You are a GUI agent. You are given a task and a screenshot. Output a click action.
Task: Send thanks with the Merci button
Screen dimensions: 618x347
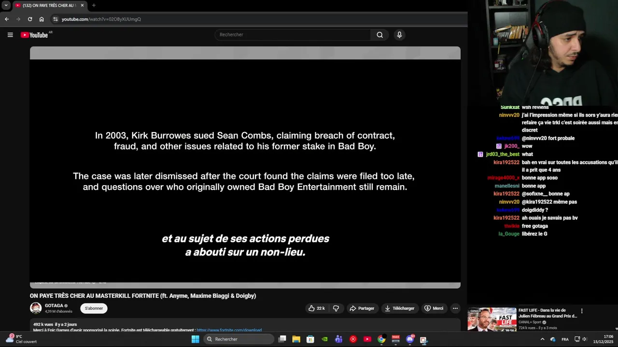point(434,308)
